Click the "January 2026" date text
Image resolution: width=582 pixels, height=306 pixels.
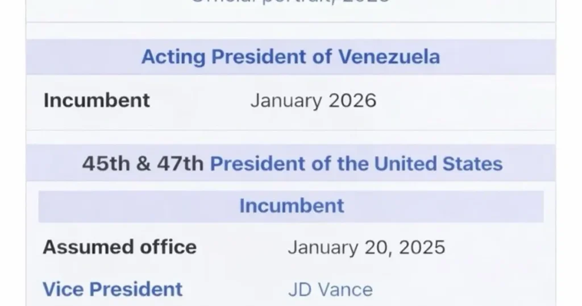click(313, 101)
